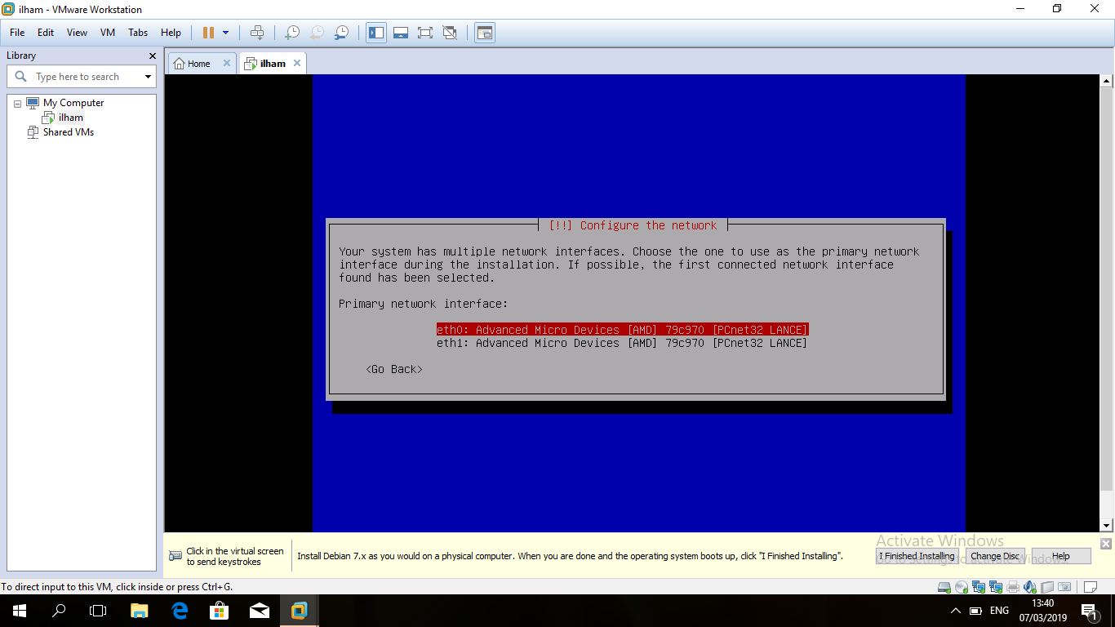Click the sound card status icon
This screenshot has width=1115, height=627.
click(x=1030, y=586)
